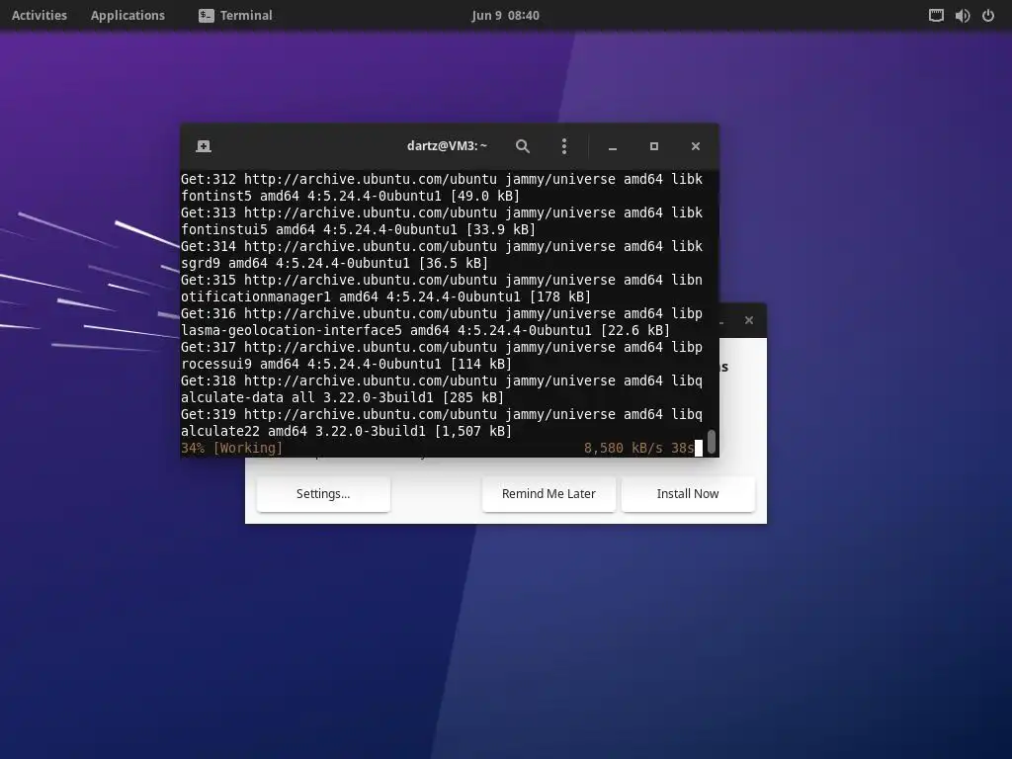Choose Remind Me Later
The image size is (1012, 759).
pyautogui.click(x=548, y=494)
